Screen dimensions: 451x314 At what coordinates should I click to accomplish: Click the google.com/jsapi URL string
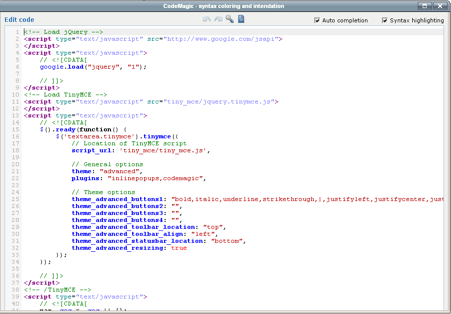point(221,39)
